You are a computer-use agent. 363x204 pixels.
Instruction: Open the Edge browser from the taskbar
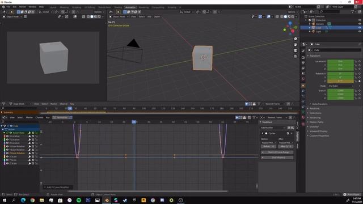coord(23,200)
